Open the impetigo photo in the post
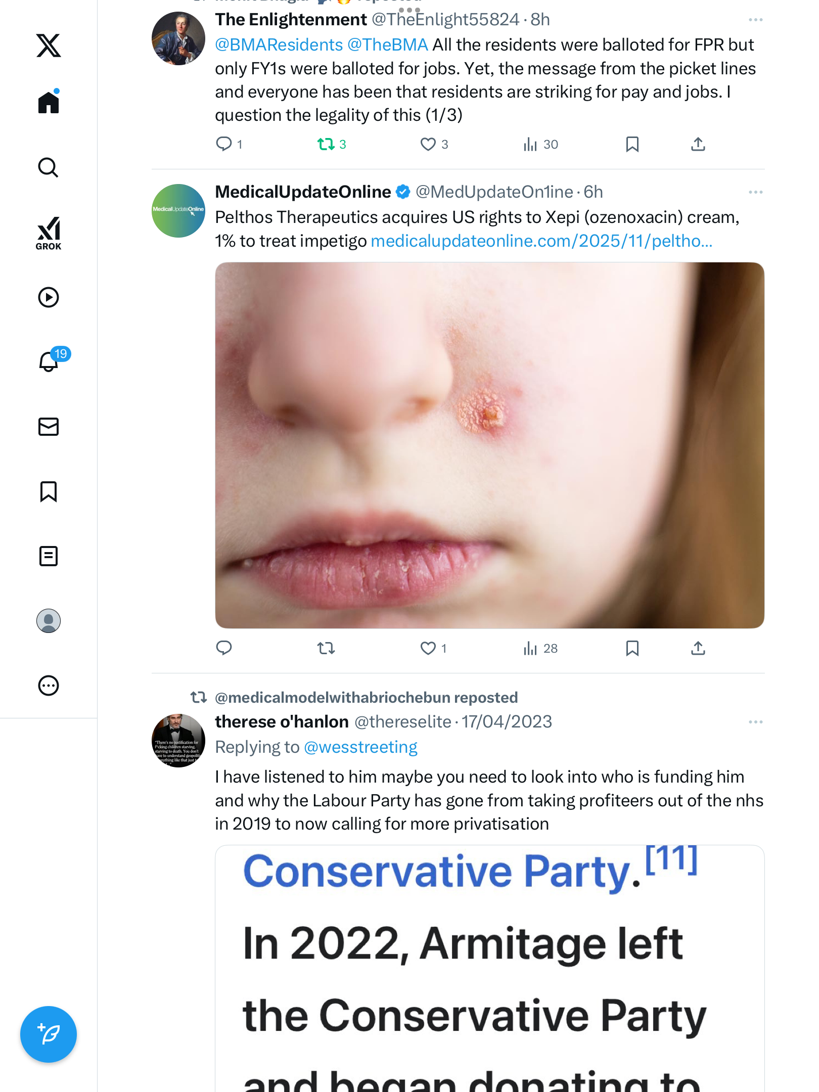819x1092 pixels. (x=489, y=445)
